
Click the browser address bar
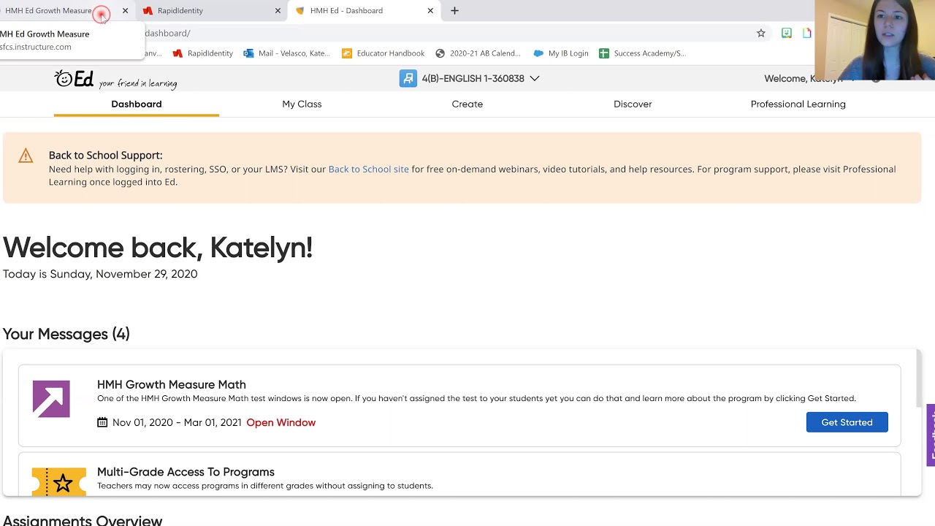(x=438, y=33)
